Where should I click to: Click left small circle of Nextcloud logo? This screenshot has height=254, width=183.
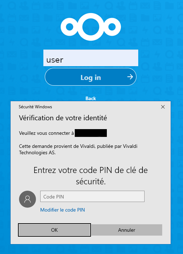[69, 27]
